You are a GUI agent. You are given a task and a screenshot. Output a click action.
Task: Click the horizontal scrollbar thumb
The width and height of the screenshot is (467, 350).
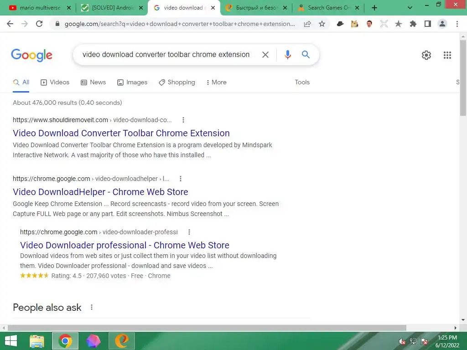tap(207, 328)
